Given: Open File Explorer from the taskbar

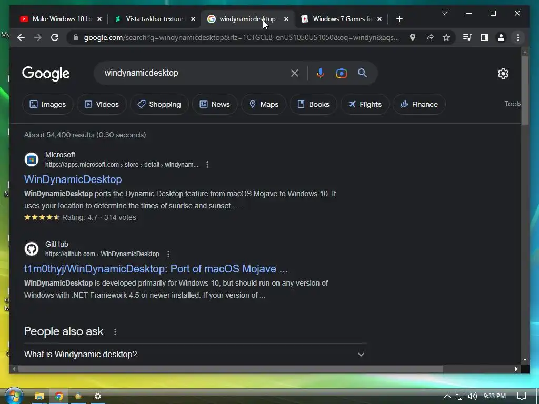Looking at the screenshot, I should pos(39,396).
